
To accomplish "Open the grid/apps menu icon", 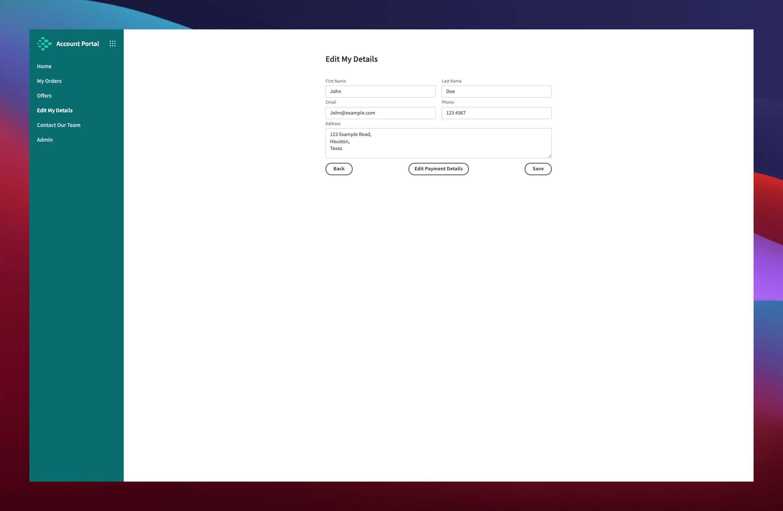I will pos(112,44).
